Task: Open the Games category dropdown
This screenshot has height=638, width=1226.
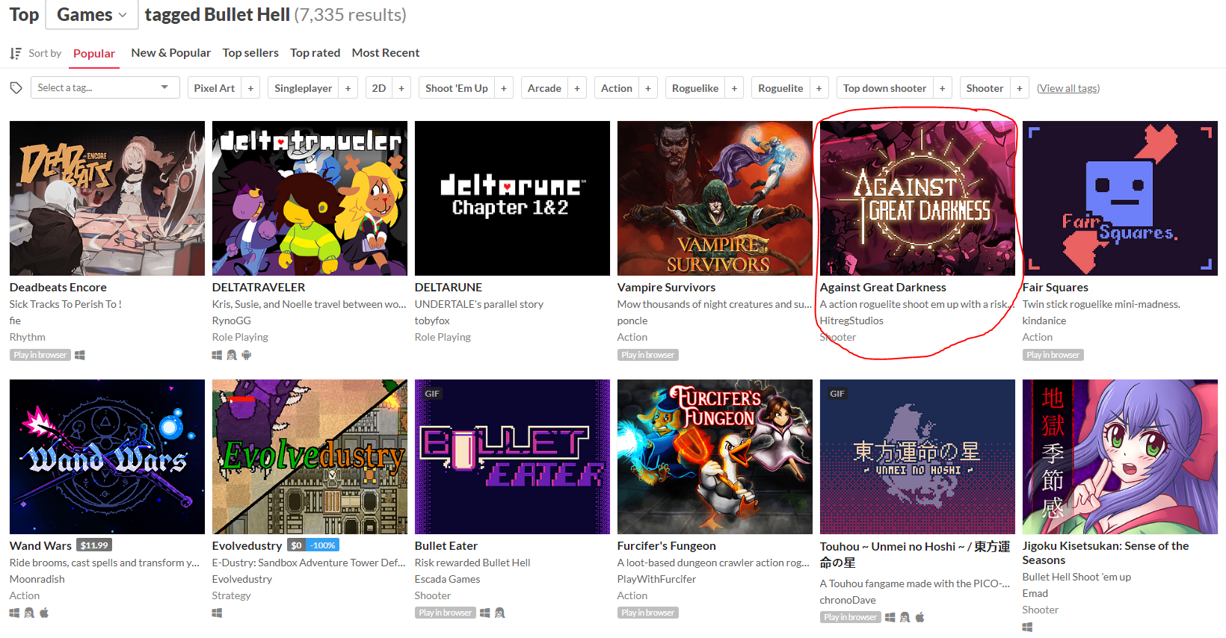Action: [x=92, y=15]
